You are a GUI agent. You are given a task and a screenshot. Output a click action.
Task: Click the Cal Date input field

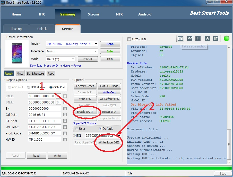45,115
